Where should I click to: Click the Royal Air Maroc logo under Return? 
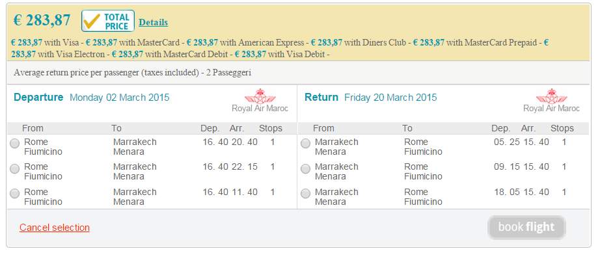point(551,101)
